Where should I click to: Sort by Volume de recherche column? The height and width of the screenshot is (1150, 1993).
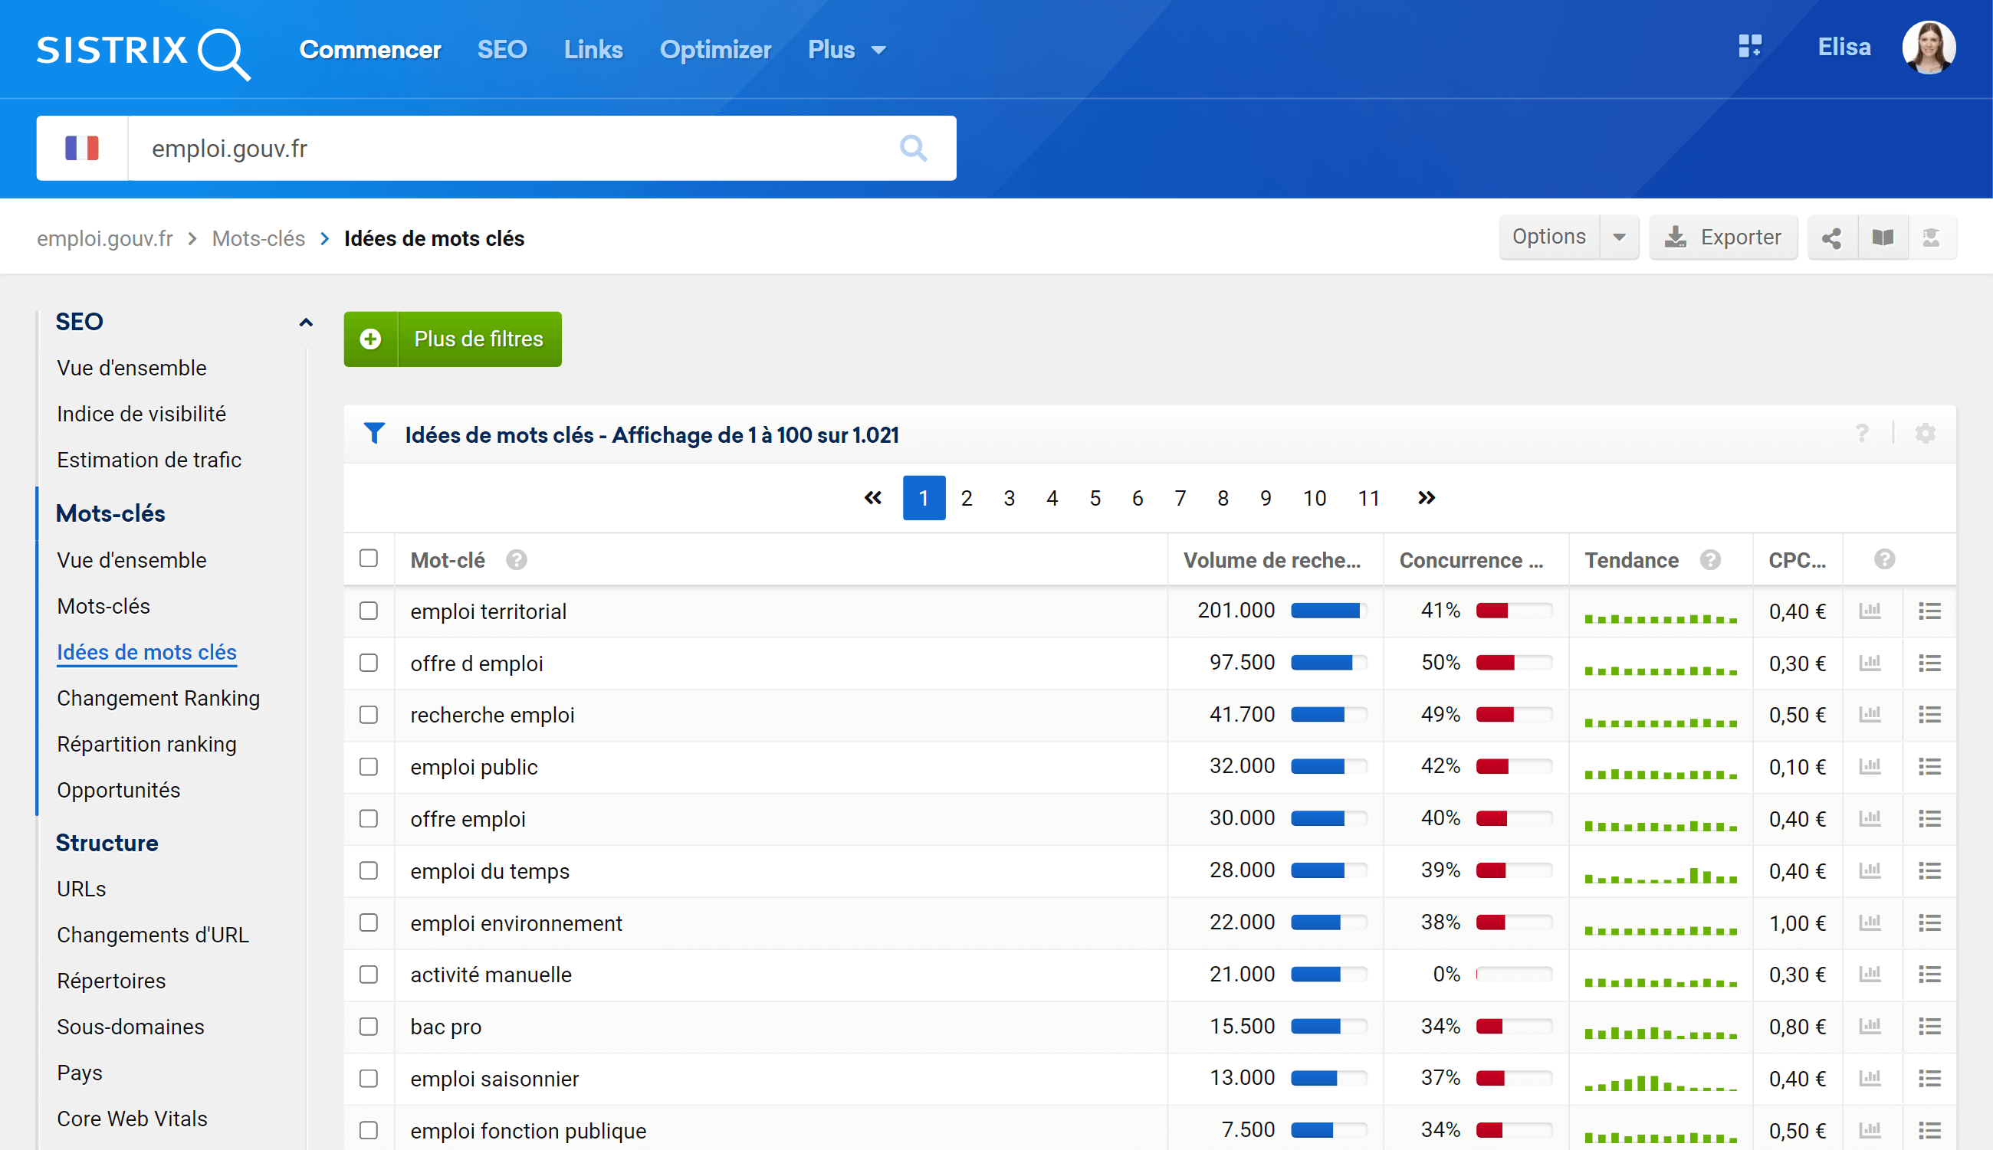coord(1272,560)
